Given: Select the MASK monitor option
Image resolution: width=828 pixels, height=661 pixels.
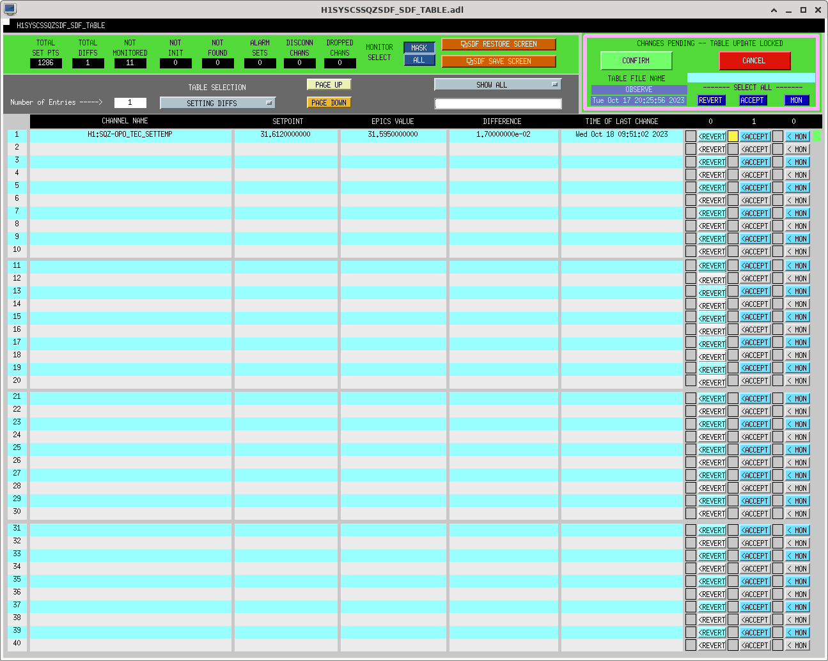Looking at the screenshot, I should click(419, 48).
